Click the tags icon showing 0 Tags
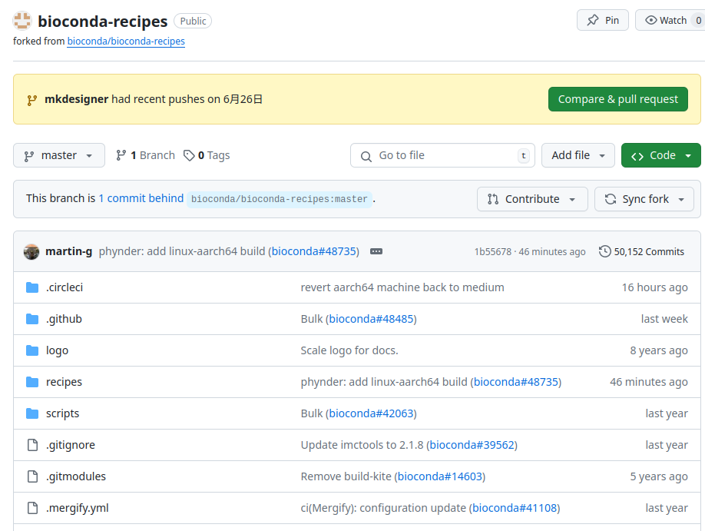This screenshot has width=705, height=531. point(189,155)
